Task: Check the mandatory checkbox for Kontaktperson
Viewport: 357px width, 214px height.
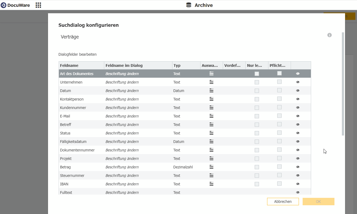Action: 279,99
